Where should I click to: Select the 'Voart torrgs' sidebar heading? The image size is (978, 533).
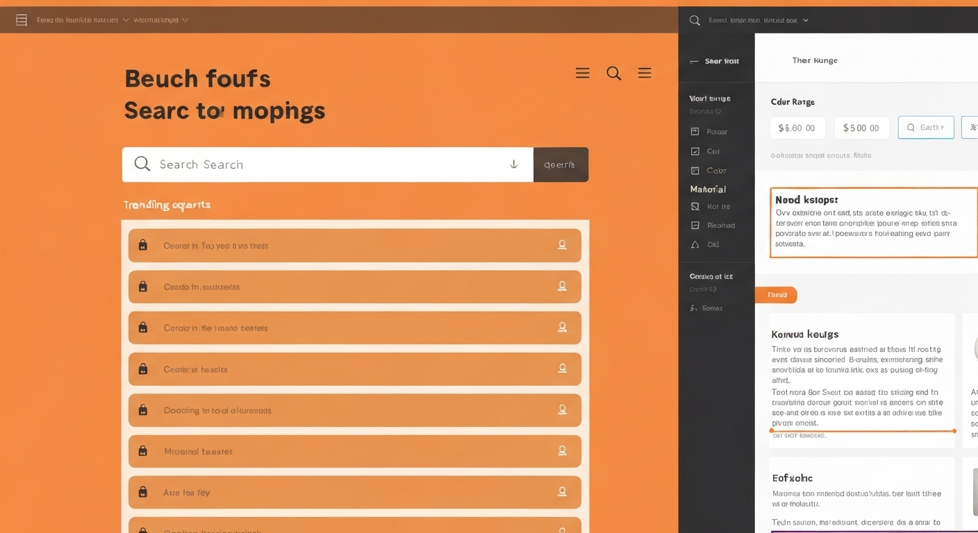pyautogui.click(x=709, y=98)
